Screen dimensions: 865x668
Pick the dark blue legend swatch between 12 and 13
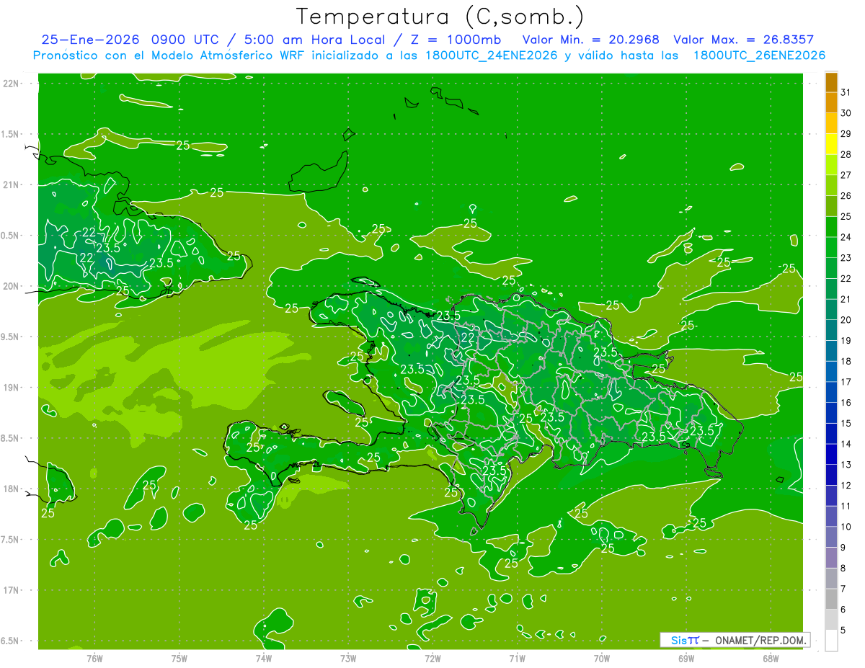pyautogui.click(x=831, y=475)
